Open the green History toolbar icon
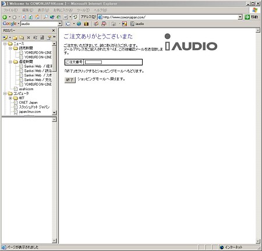 point(58,17)
